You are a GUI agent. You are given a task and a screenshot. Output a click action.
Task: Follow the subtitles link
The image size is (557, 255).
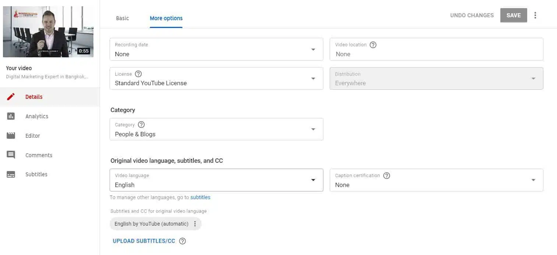(200, 197)
